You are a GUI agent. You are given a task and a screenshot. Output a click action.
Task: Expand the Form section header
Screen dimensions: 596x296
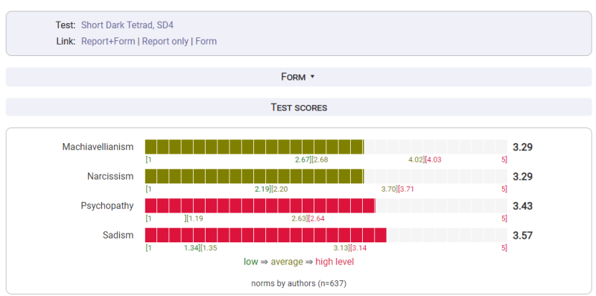tap(299, 77)
